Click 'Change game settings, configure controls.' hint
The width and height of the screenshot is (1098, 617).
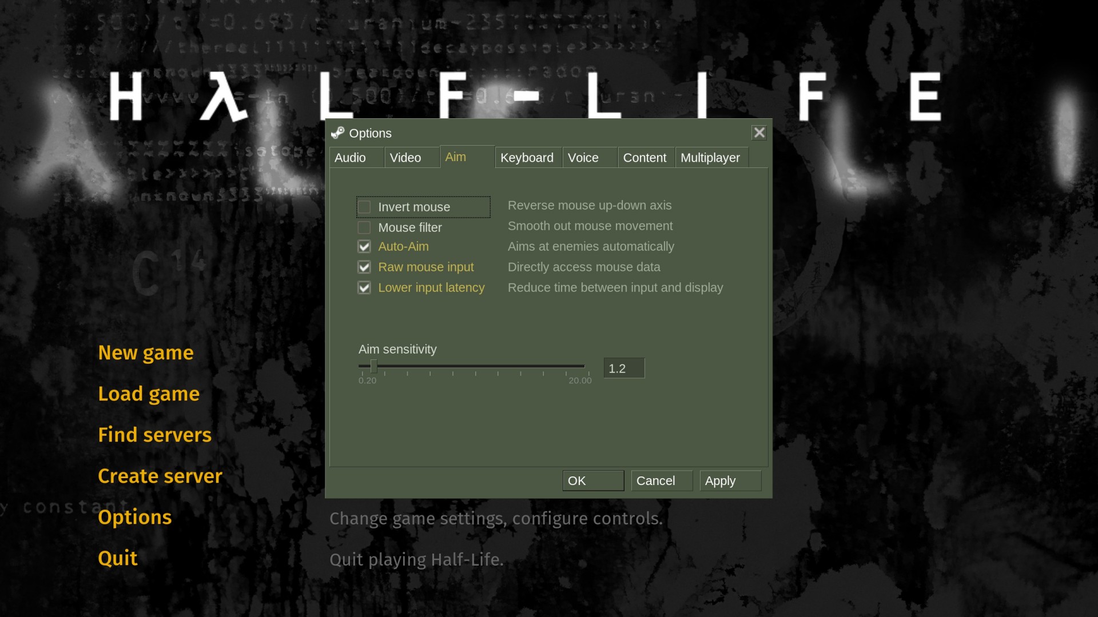coord(496,518)
